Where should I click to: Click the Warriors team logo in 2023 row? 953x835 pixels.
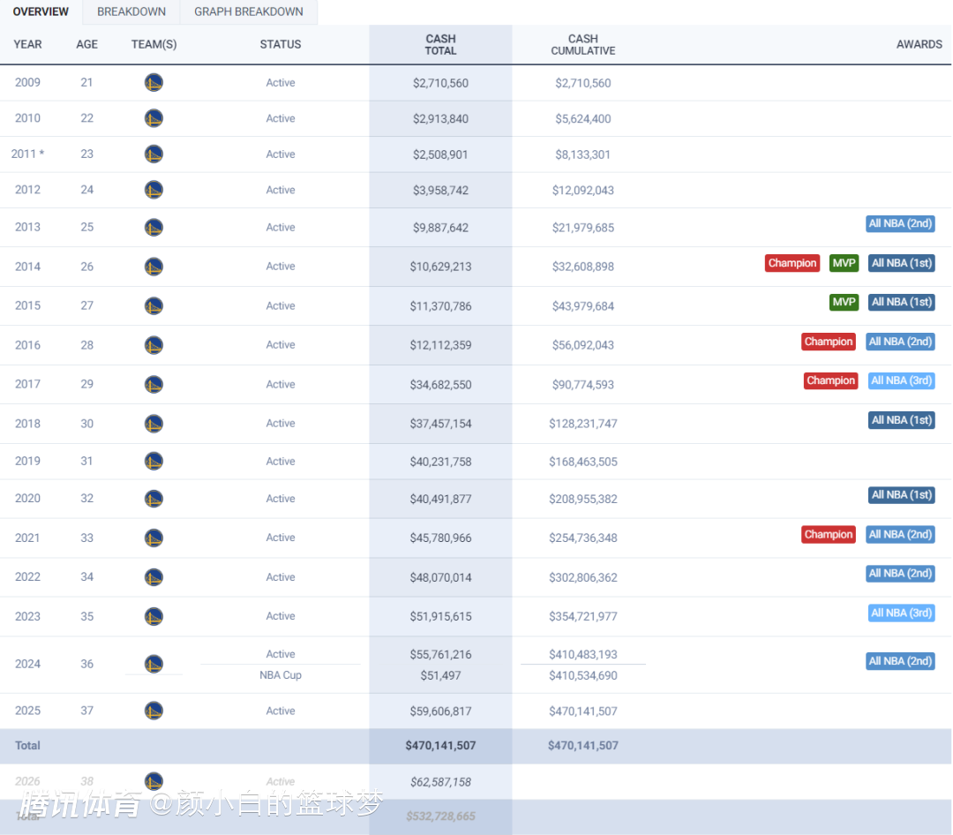click(x=154, y=616)
